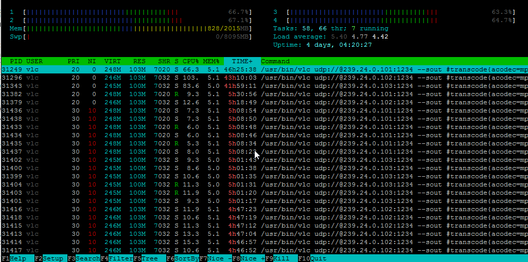Sort by CPU% column header

point(191,61)
